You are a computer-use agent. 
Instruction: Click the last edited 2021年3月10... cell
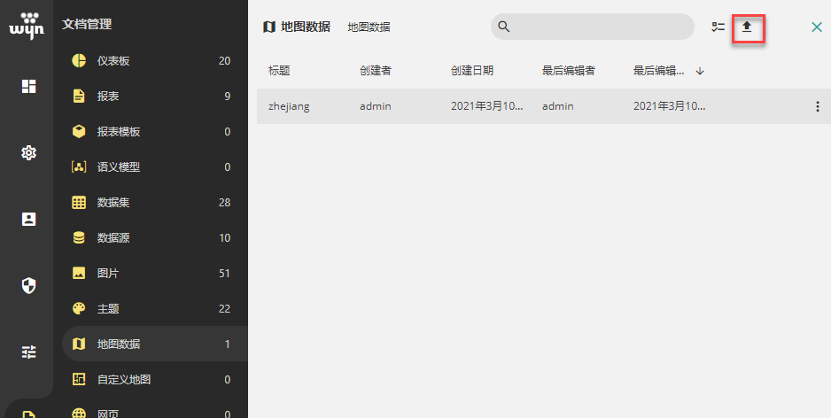pyautogui.click(x=670, y=106)
